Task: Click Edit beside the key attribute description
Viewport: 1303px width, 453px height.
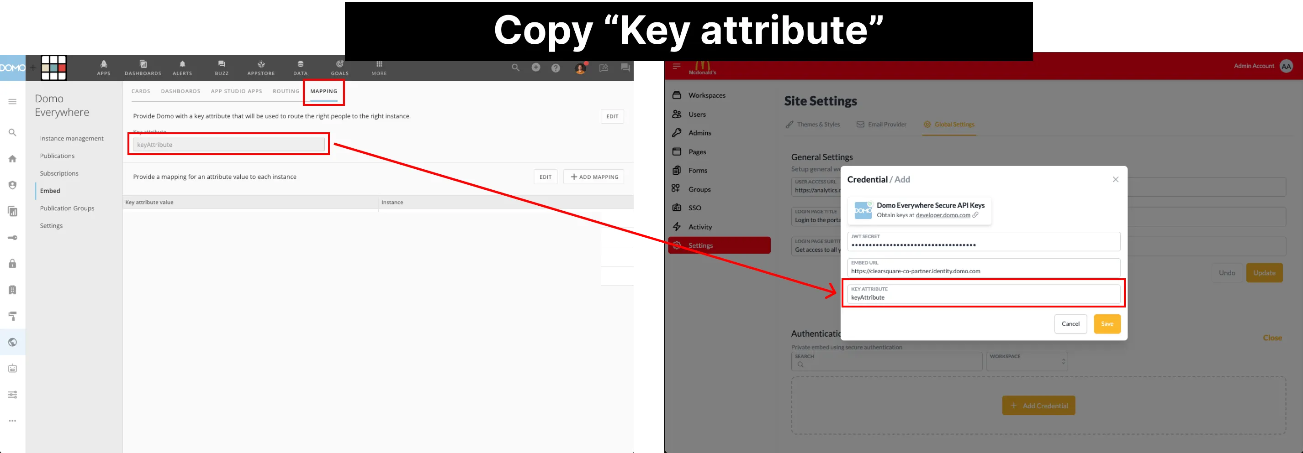Action: (612, 116)
